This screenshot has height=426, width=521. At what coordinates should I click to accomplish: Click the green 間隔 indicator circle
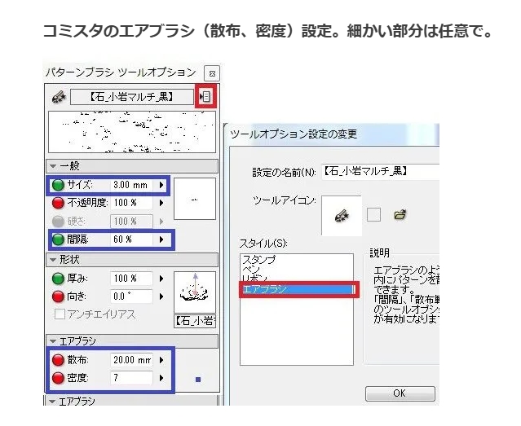(58, 239)
